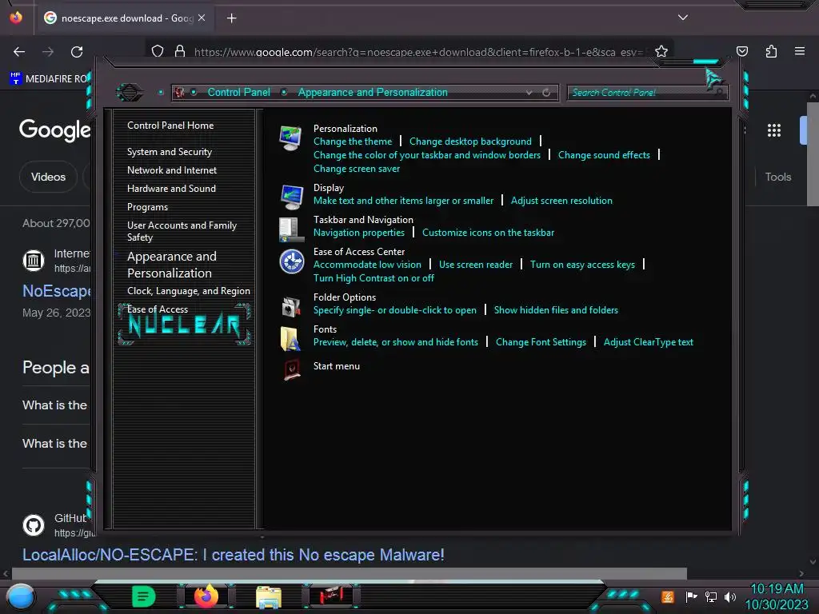Screen dimensions: 819x614
Task: Click Appearance and Personalization breadcrumb
Action: click(x=373, y=93)
